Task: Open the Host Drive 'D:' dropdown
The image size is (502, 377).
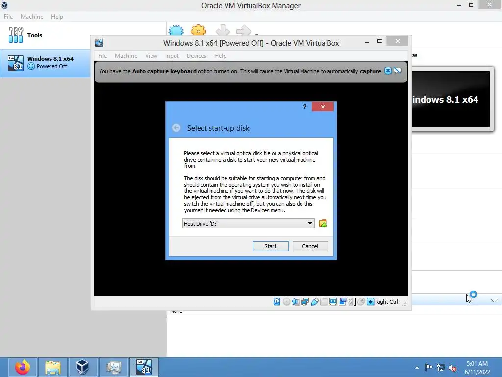Action: pyautogui.click(x=248, y=223)
